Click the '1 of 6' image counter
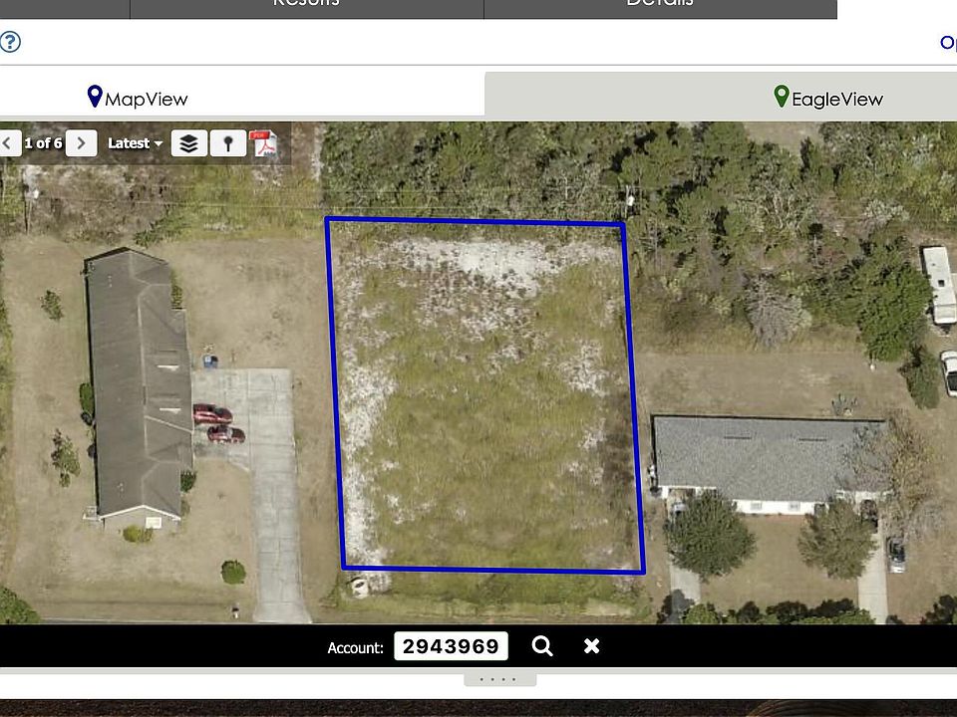 tap(43, 143)
